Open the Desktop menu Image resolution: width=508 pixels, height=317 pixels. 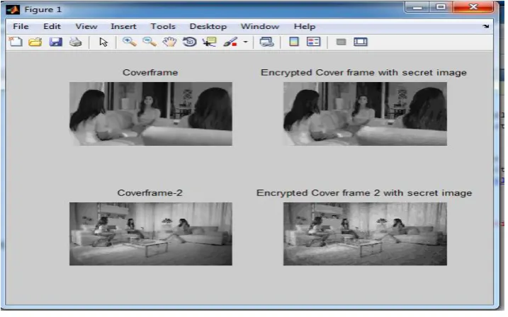pyautogui.click(x=208, y=26)
